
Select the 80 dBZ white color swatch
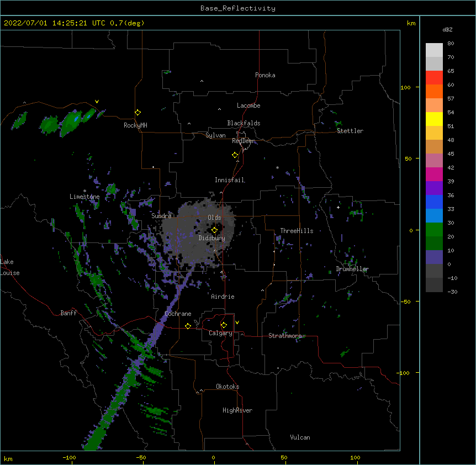click(x=434, y=50)
